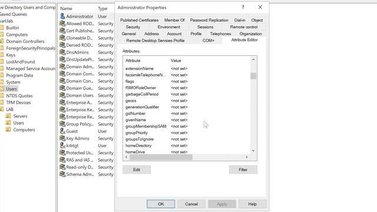Click the Guest user icon
This screenshot has width=377, height=212.
tap(62, 131)
